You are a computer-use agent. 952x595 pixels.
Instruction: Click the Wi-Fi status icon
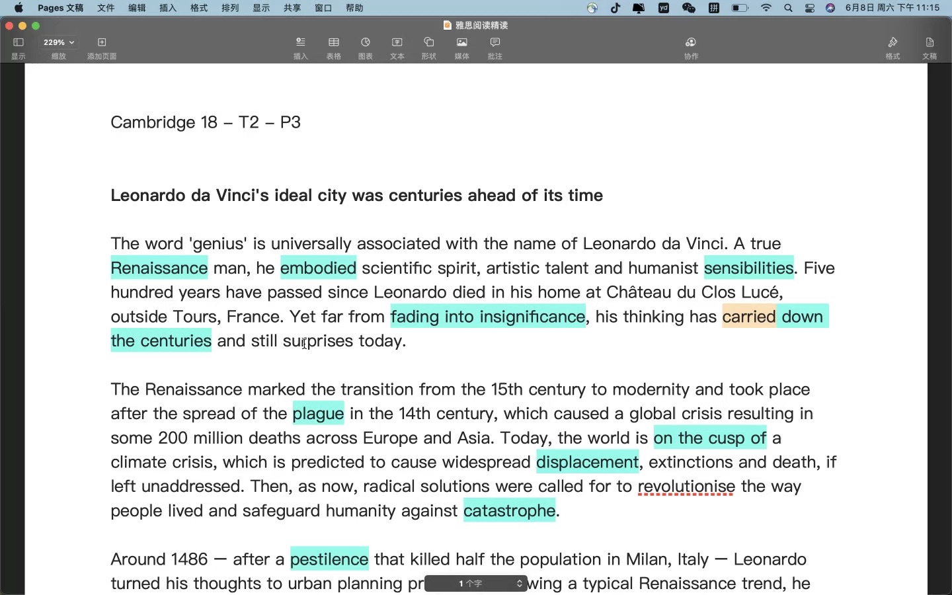(766, 8)
